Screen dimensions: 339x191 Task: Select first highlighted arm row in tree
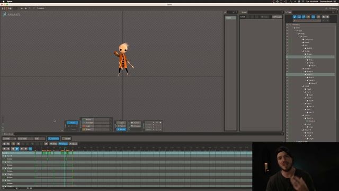pos(310,57)
